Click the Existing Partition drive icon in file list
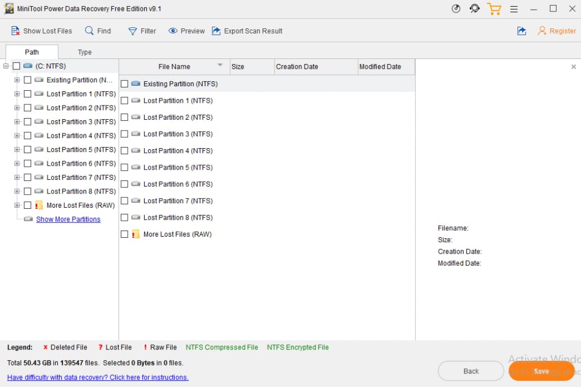This screenshot has width=581, height=387. (x=136, y=84)
